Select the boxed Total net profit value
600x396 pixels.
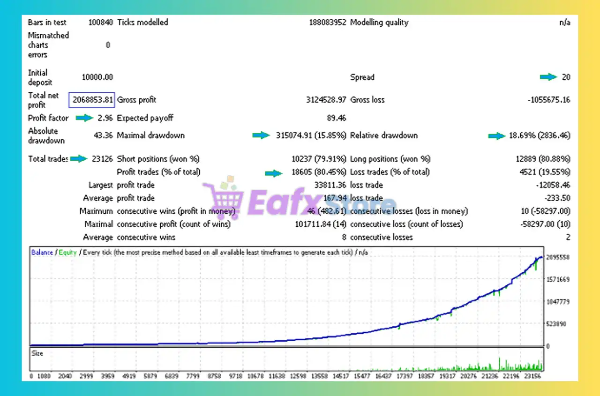91,100
